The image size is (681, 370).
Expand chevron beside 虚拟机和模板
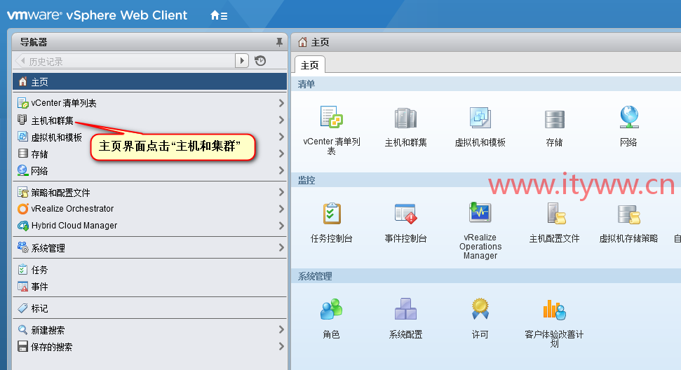(x=281, y=137)
